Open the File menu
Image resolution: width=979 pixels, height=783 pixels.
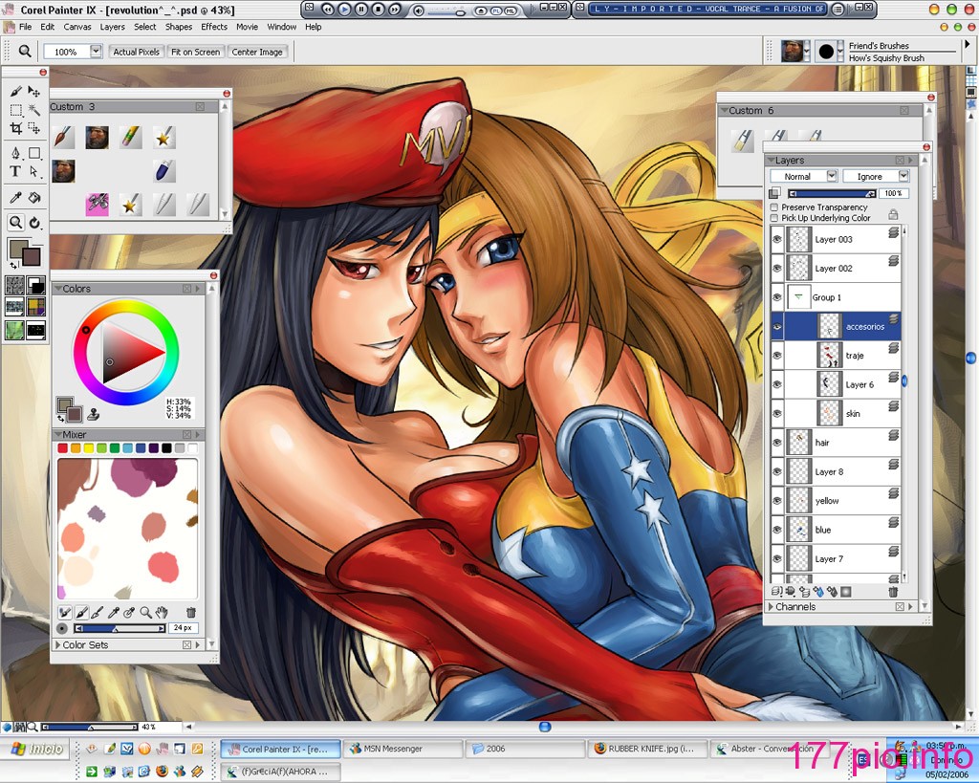point(26,27)
